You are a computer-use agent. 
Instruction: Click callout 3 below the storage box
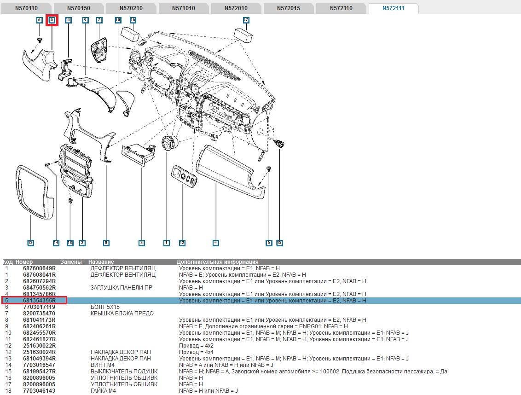[141, 243]
